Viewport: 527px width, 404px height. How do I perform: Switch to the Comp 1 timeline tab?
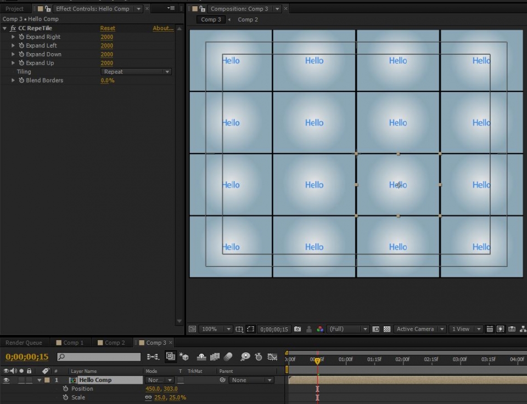pos(74,343)
